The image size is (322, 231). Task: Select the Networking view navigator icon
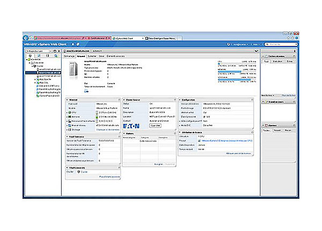[56, 55]
